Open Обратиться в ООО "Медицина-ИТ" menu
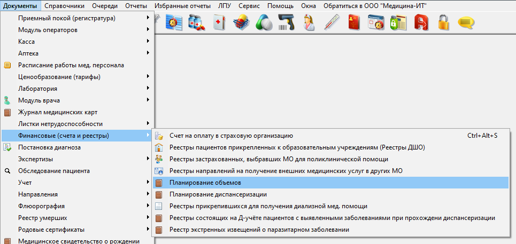 click(375, 5)
